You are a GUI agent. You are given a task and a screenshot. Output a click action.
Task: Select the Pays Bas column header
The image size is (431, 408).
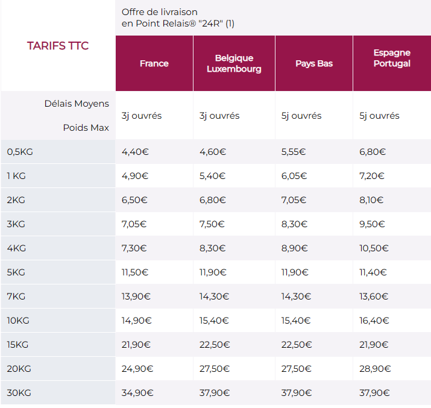pyautogui.click(x=314, y=63)
